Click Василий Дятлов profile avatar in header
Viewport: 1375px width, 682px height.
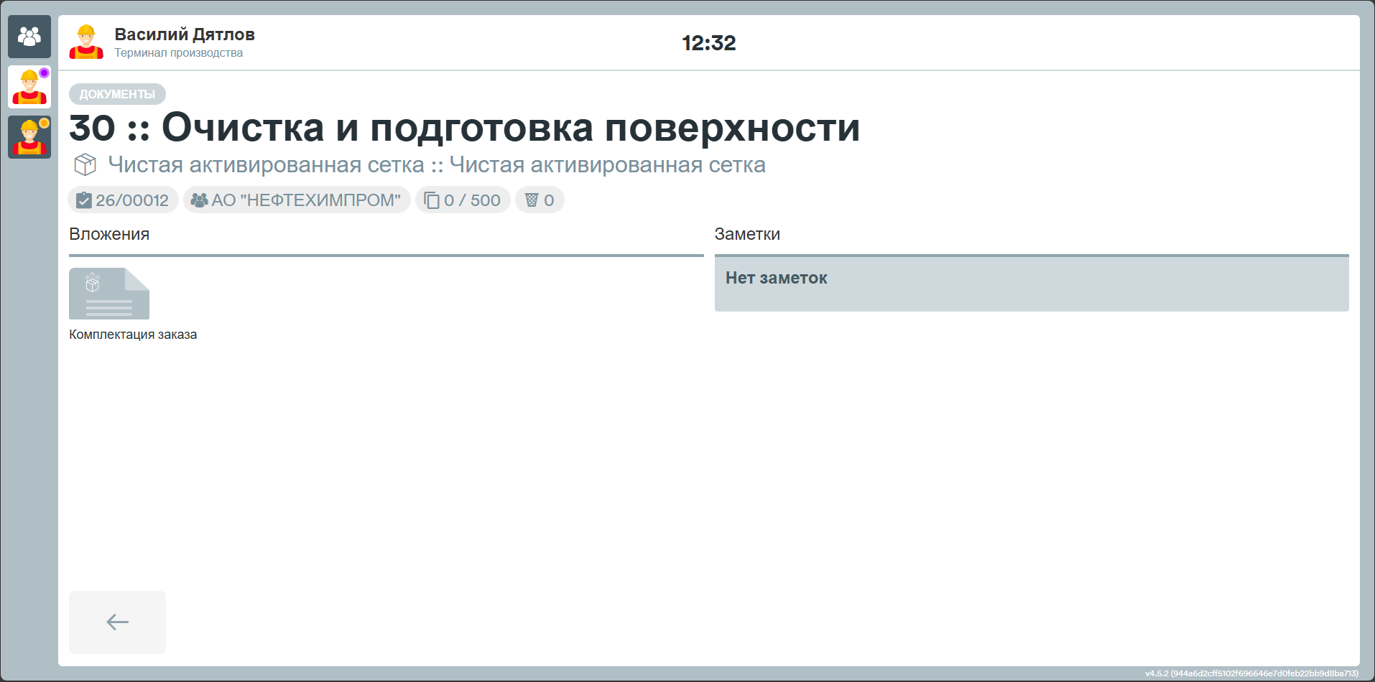(86, 42)
